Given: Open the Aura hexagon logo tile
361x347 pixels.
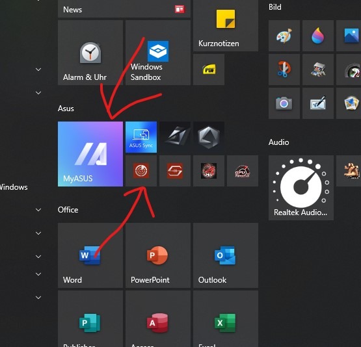Looking at the screenshot, I should pyautogui.click(x=209, y=137).
